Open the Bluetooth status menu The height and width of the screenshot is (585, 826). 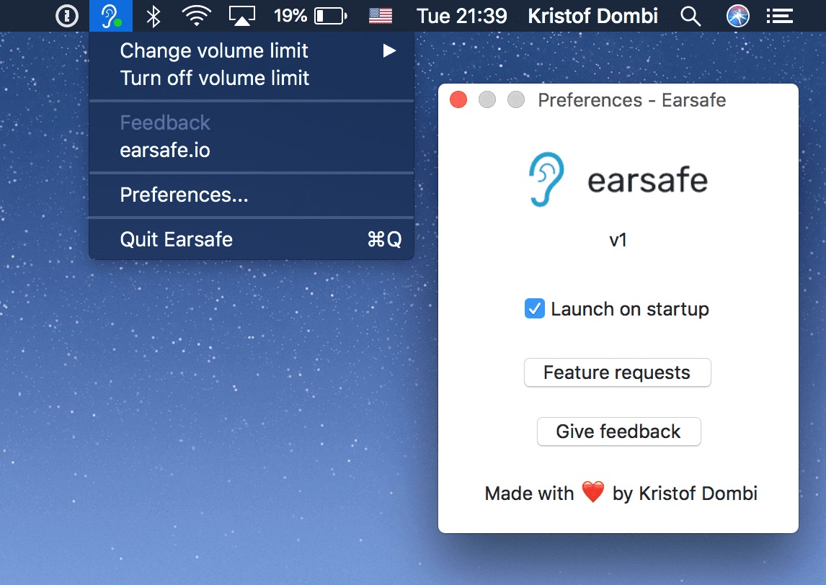pos(154,16)
